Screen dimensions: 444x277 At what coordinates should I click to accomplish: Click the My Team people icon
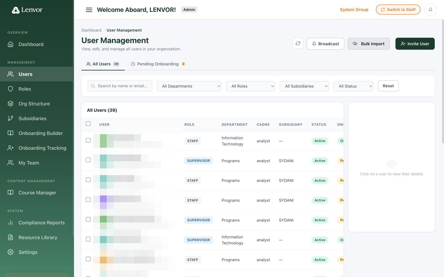tap(10, 163)
